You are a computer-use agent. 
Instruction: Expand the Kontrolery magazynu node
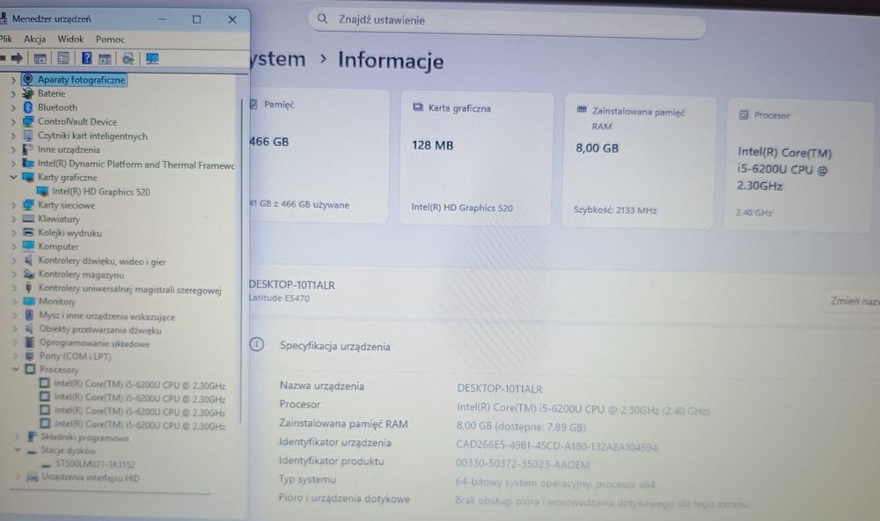tap(15, 275)
